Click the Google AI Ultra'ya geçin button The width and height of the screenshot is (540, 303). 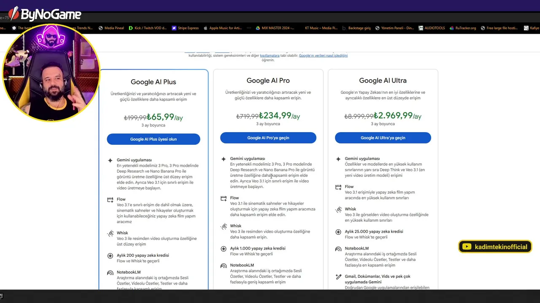383,138
